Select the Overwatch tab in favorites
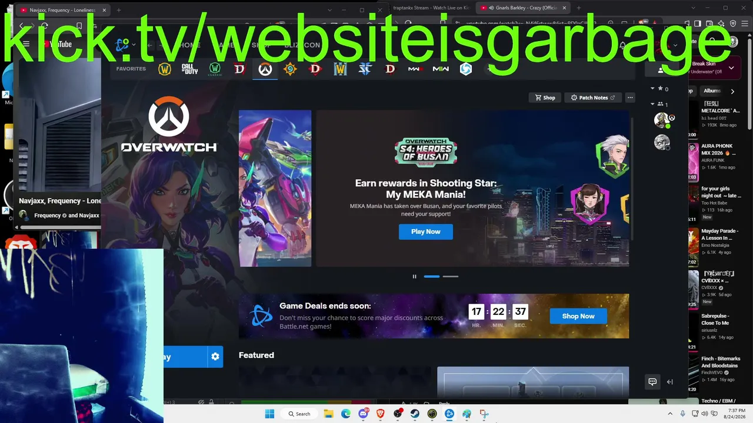Image resolution: width=753 pixels, height=423 pixels. coord(265,69)
